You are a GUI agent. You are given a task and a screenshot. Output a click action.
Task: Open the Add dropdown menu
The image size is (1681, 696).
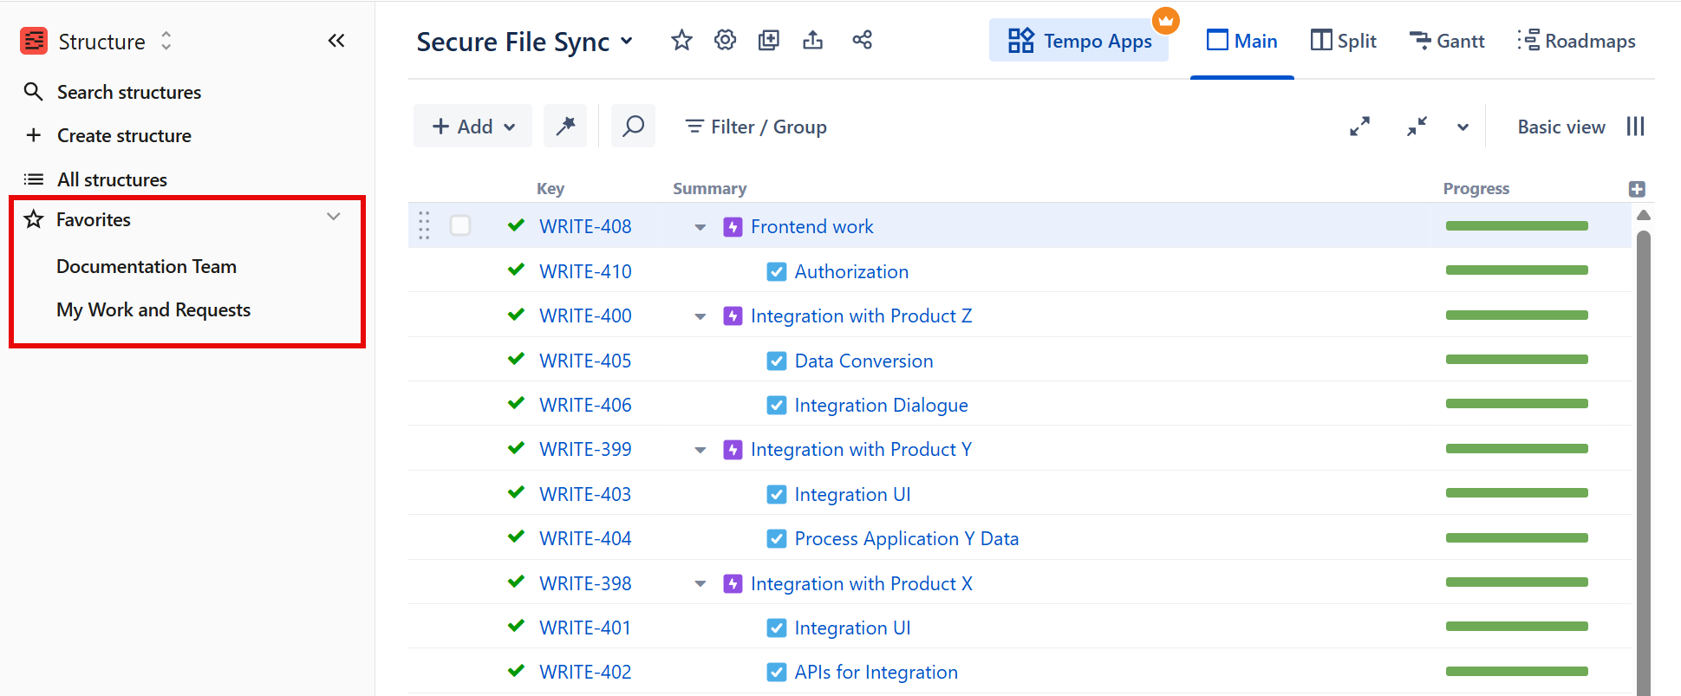(473, 127)
